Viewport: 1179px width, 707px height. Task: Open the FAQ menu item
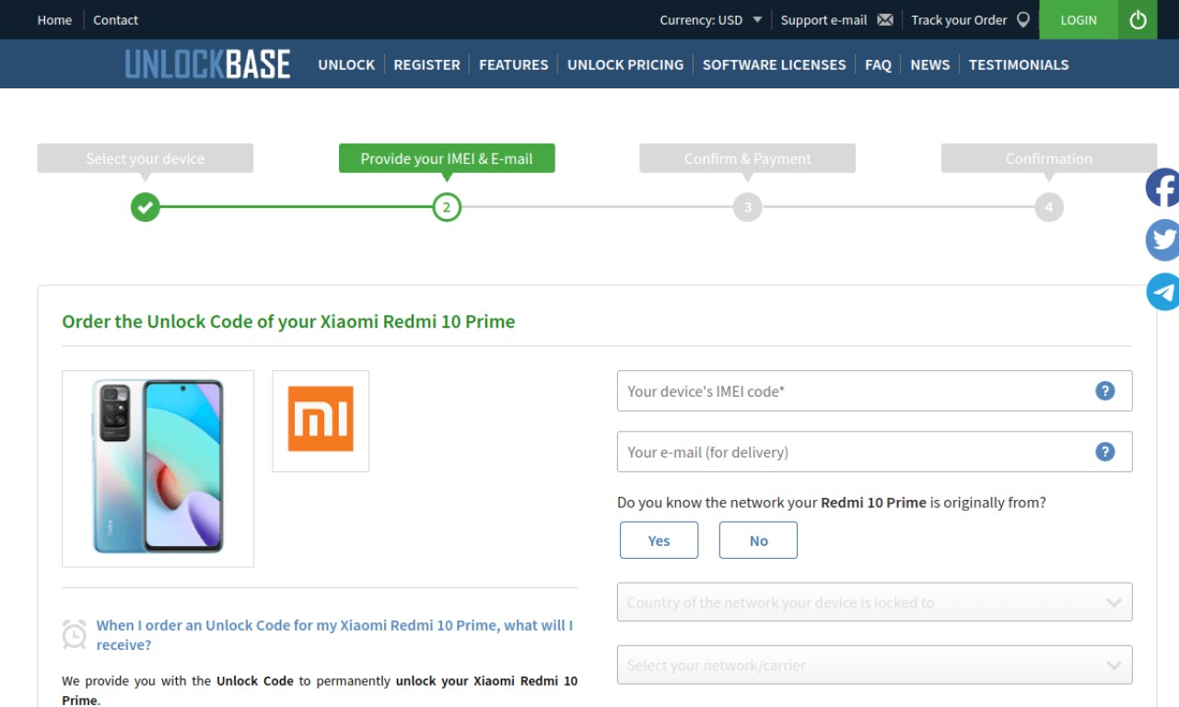pyautogui.click(x=878, y=64)
